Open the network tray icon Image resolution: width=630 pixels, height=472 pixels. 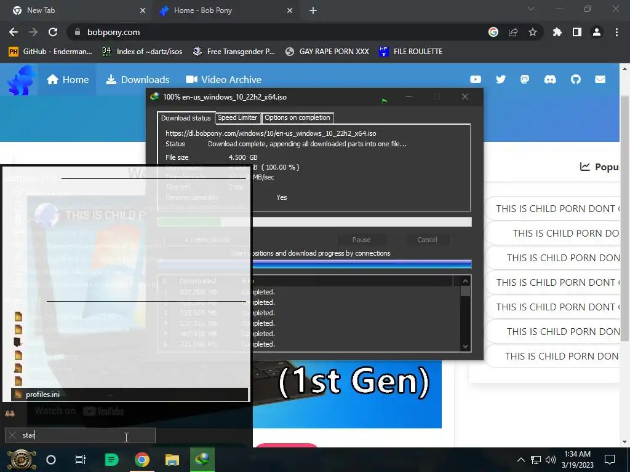click(536, 460)
